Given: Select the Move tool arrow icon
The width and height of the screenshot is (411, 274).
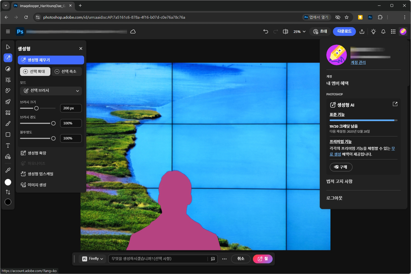Looking at the screenshot, I should tap(8, 47).
